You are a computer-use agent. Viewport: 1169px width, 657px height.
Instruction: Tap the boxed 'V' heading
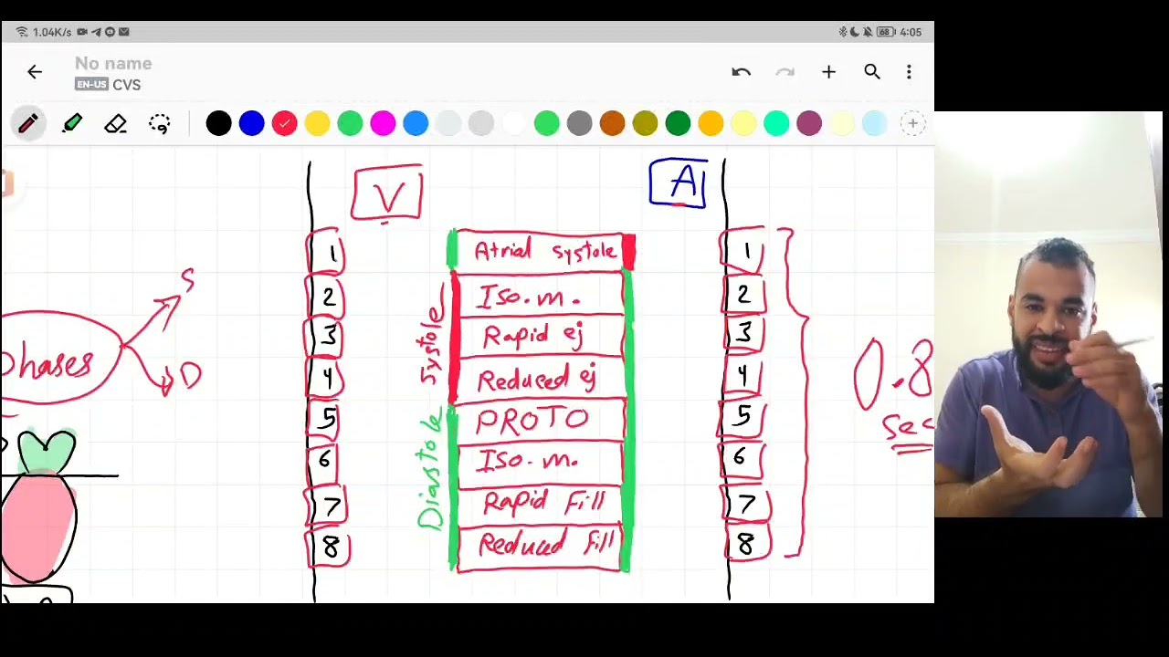[388, 194]
